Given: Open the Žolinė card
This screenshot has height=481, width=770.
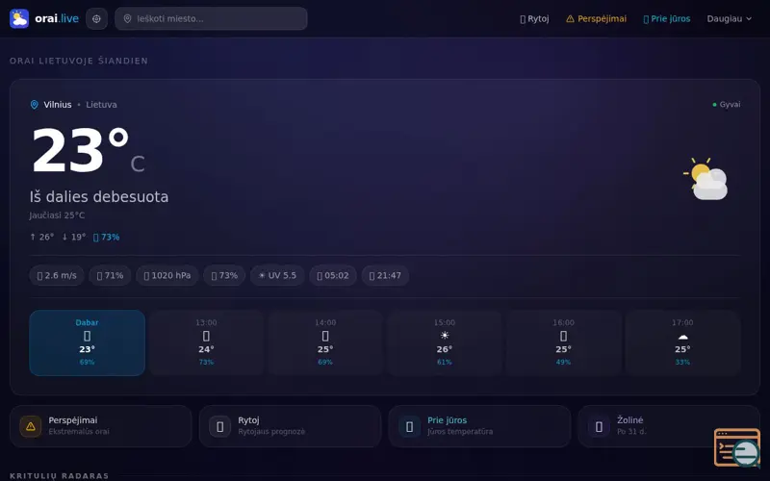Looking at the screenshot, I should (669, 426).
